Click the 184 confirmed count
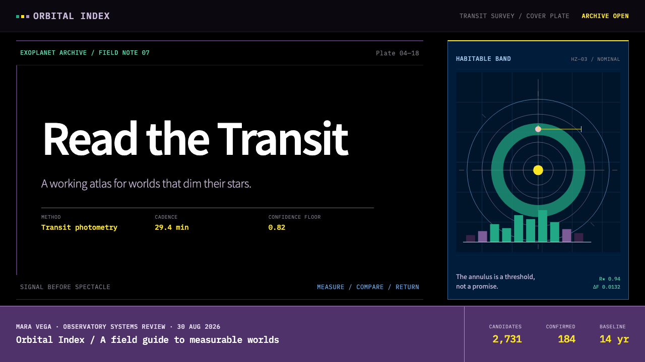Viewport: 645px width, 362px height. pos(566,339)
